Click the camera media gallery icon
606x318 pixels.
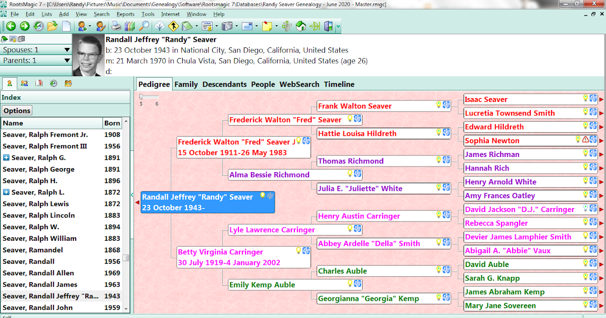pyautogui.click(x=227, y=26)
